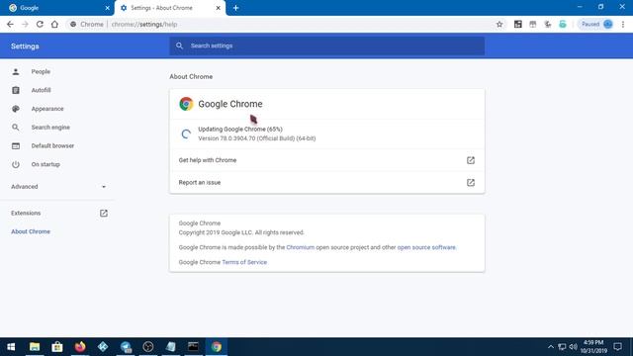Click the search magnifier icon in settings bar
The width and height of the screenshot is (633, 356).
point(180,45)
